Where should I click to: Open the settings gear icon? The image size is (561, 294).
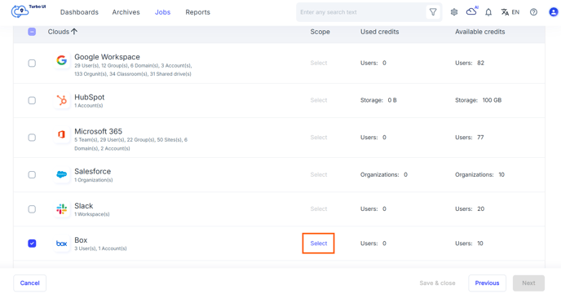click(454, 12)
